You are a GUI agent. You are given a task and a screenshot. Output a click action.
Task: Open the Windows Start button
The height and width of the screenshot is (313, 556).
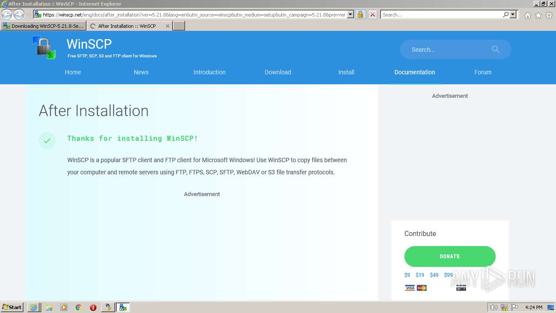(12, 307)
